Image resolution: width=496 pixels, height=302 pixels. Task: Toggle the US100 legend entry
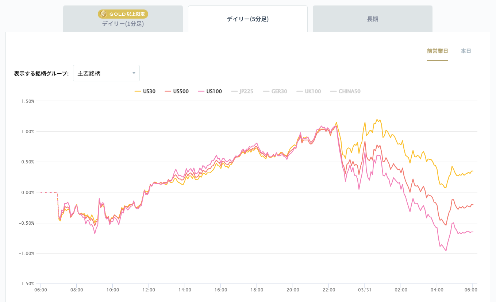[214, 92]
